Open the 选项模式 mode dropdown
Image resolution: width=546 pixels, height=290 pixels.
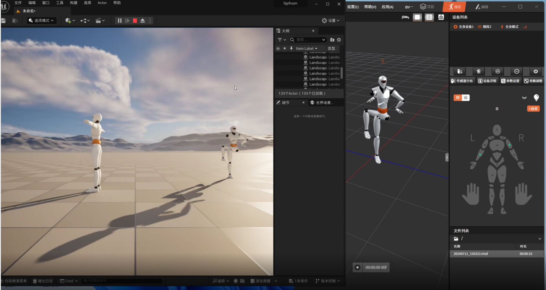[42, 21]
